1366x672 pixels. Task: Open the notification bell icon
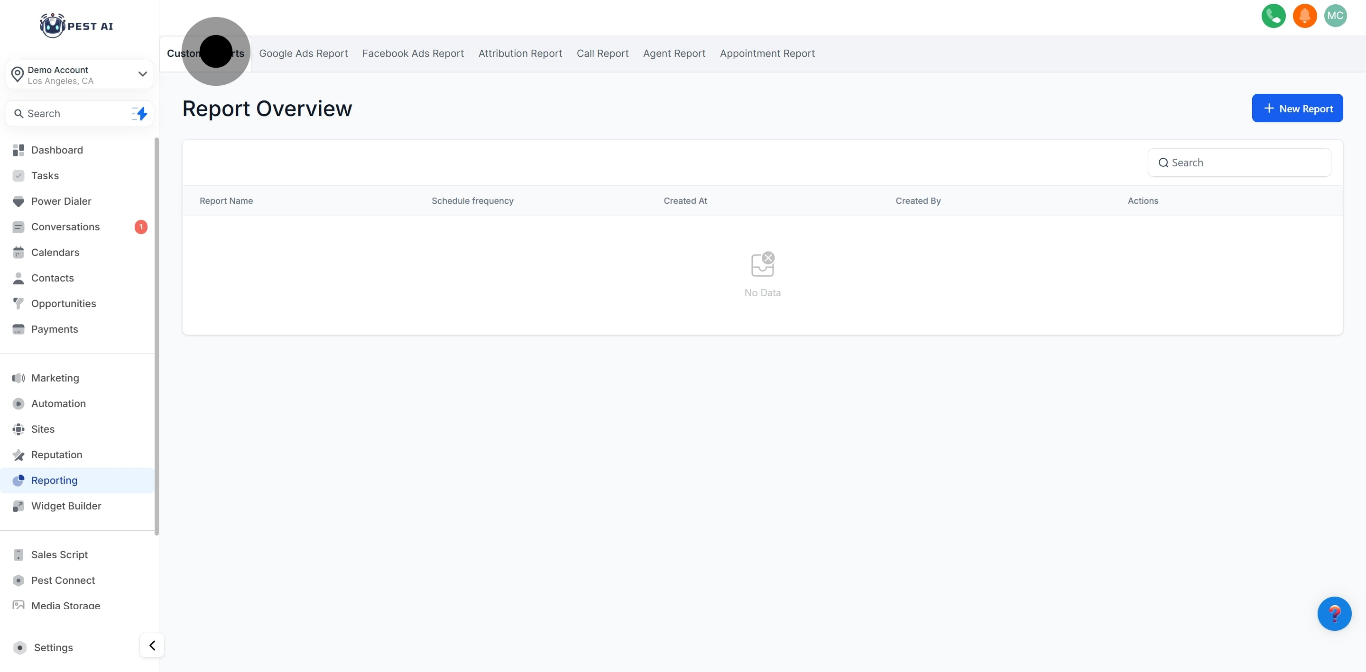pyautogui.click(x=1304, y=16)
